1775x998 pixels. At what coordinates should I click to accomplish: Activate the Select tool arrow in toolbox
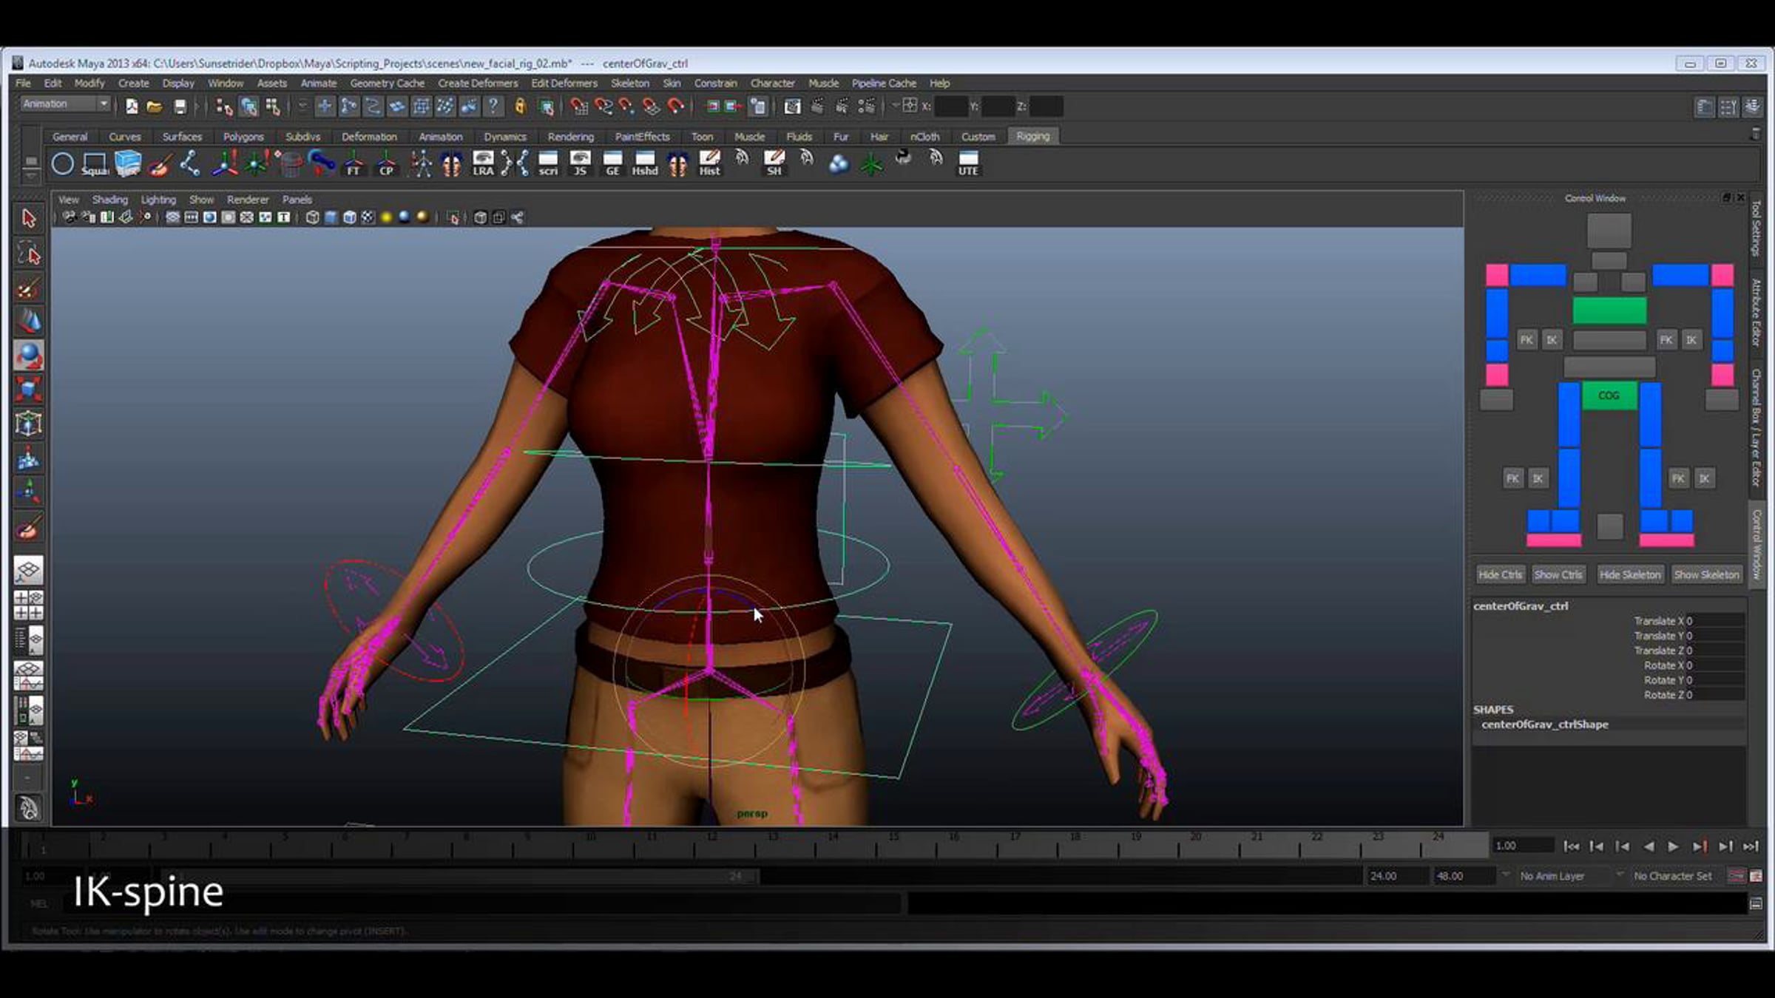click(x=29, y=218)
